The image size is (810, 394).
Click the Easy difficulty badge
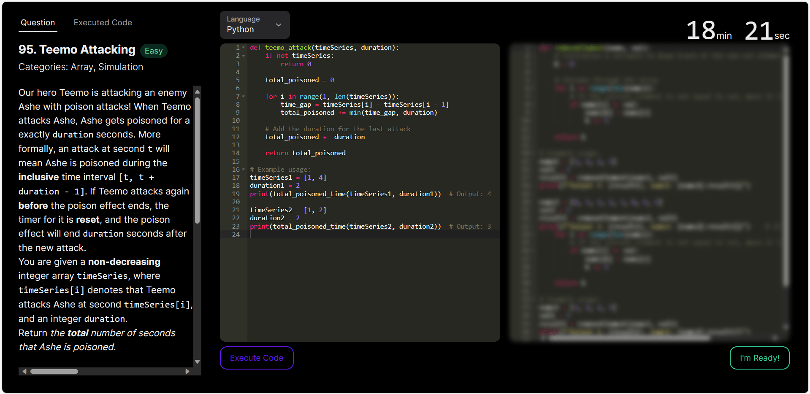(154, 51)
